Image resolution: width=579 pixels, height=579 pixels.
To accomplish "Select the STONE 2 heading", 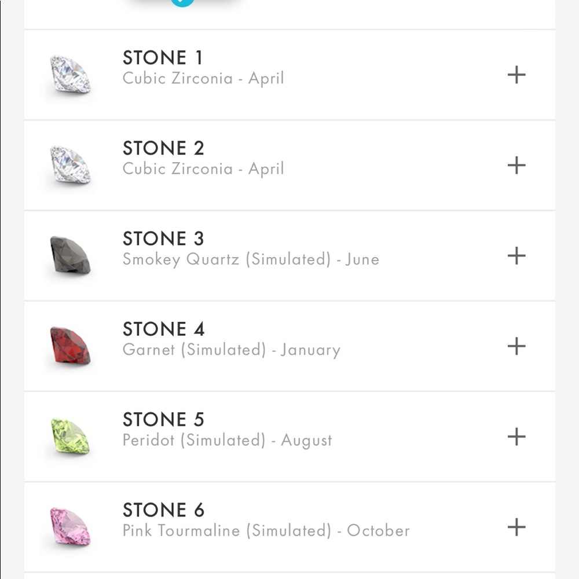I will [163, 148].
